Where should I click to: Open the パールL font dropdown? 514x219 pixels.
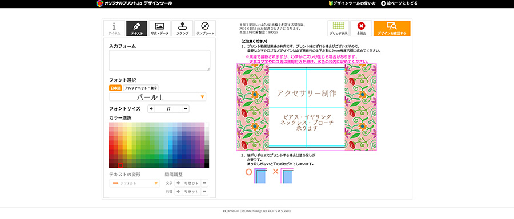[158, 97]
